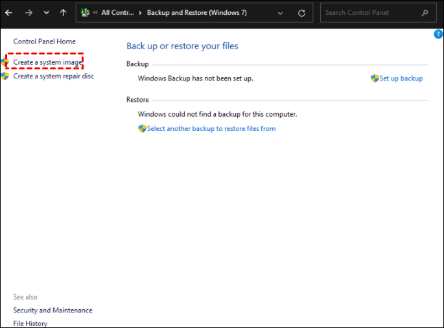Screen dimensions: 444x328
Task: Click the Control Panel address bar icon
Action: click(85, 12)
